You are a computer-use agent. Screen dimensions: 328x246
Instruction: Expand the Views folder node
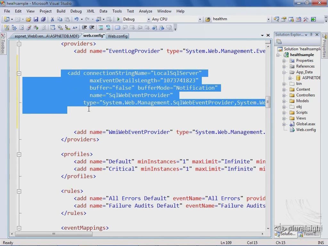(284, 119)
